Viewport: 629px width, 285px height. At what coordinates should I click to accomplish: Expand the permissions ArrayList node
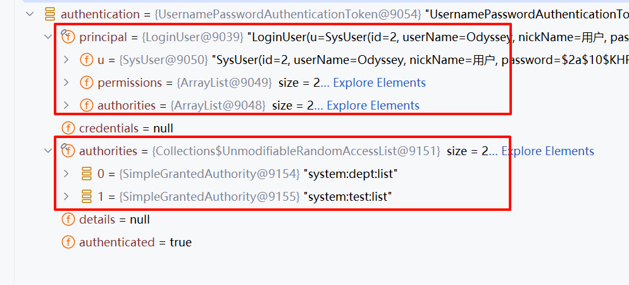pyautogui.click(x=66, y=83)
